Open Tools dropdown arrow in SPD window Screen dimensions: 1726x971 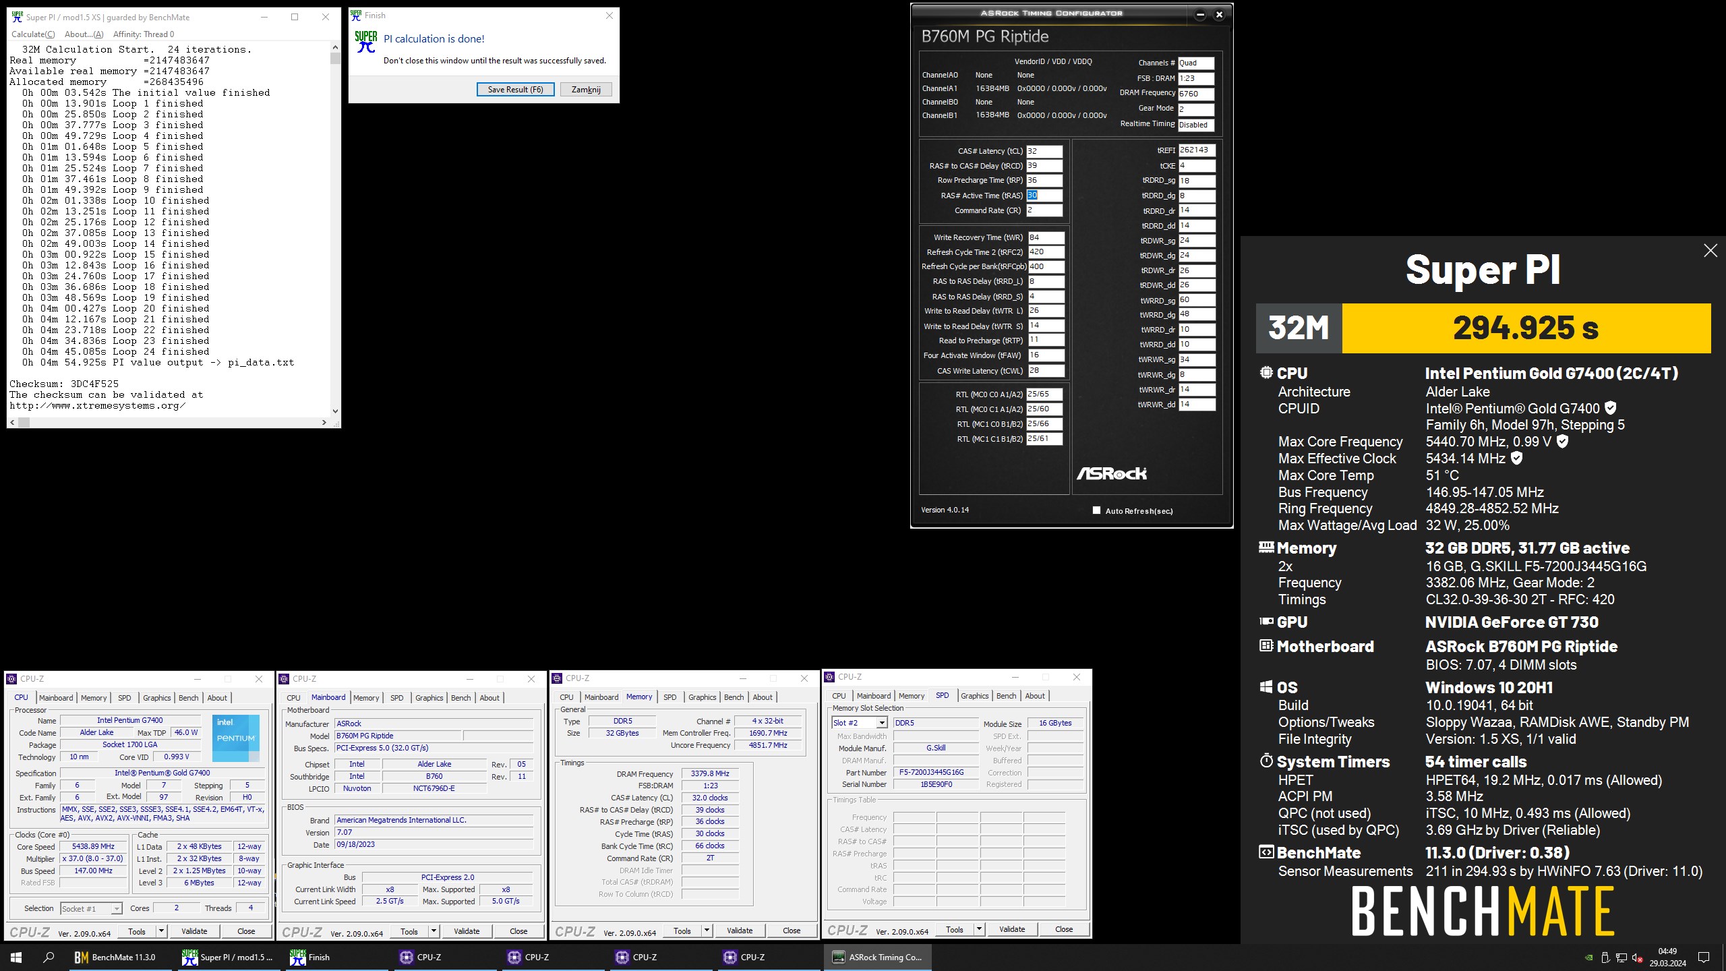pos(979,929)
